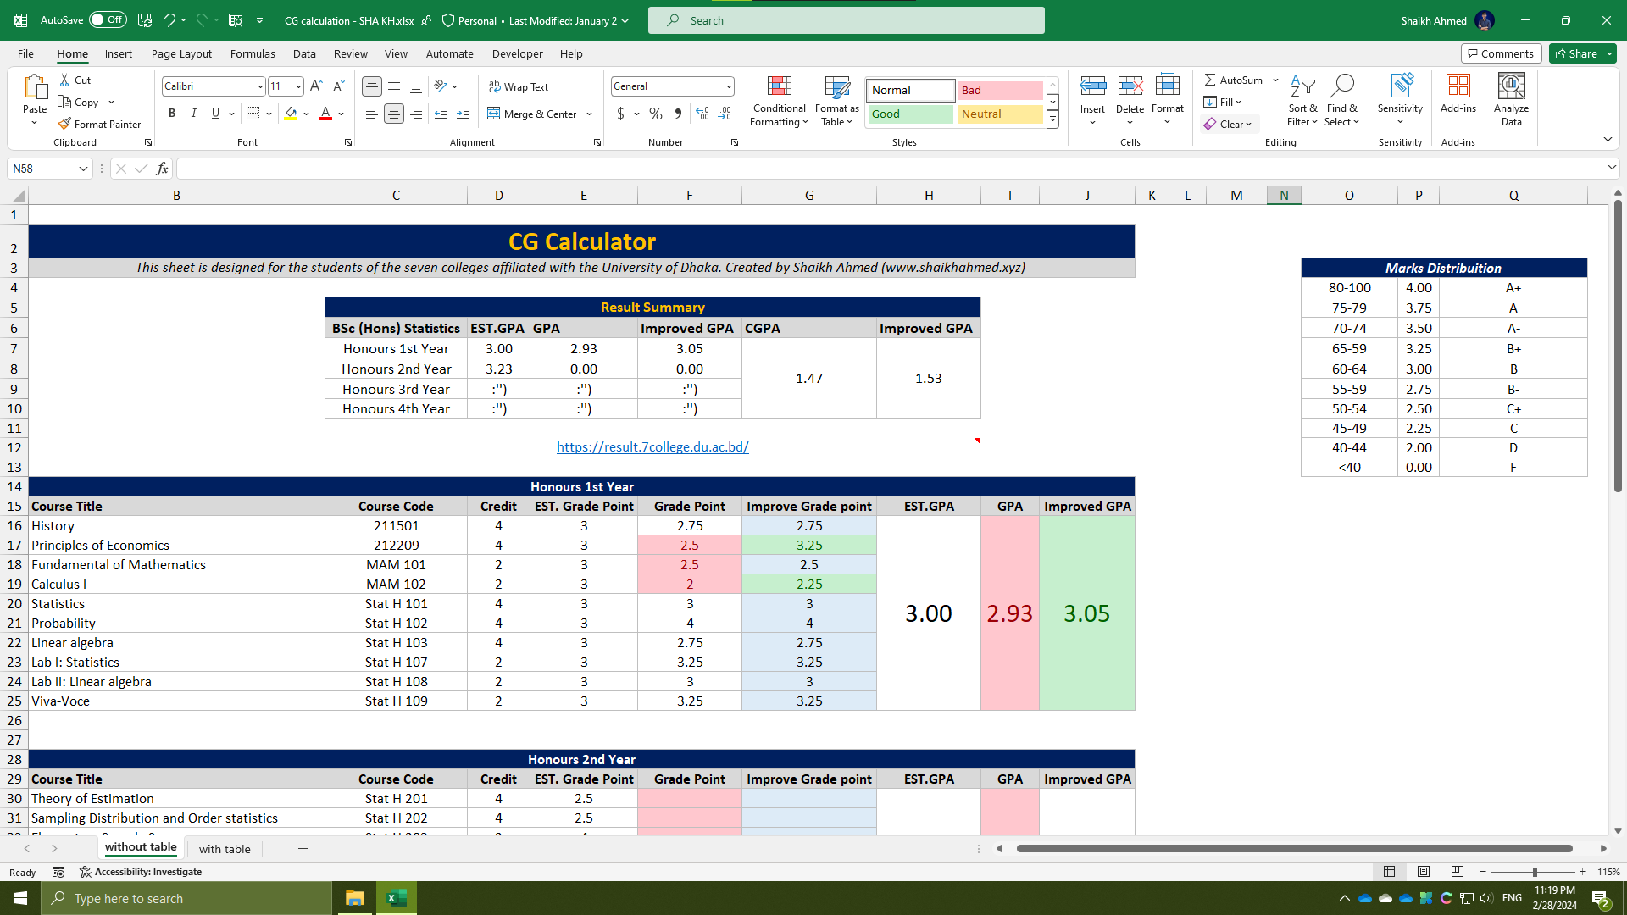Click the Insert cells icon
The width and height of the screenshot is (1627, 915).
pyautogui.click(x=1092, y=87)
